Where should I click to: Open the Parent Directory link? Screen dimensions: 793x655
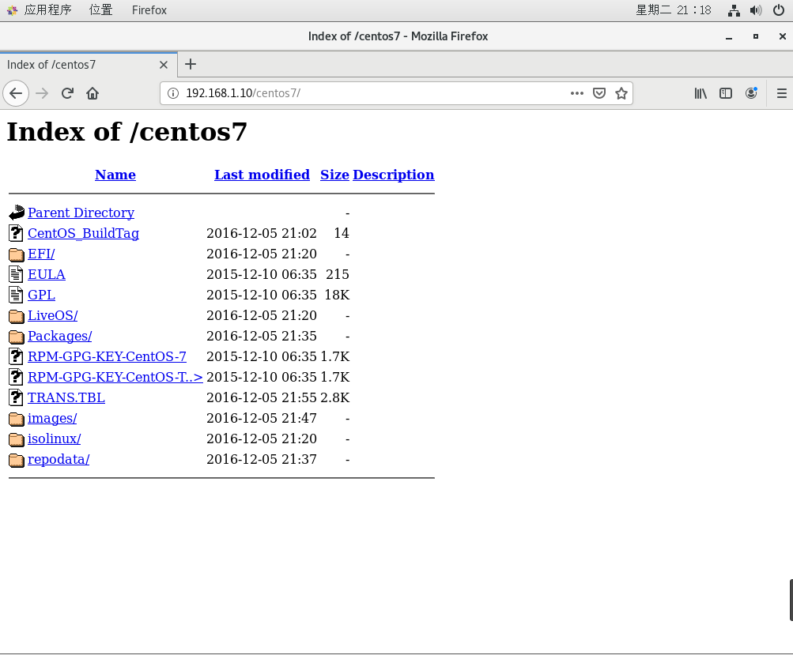(81, 213)
